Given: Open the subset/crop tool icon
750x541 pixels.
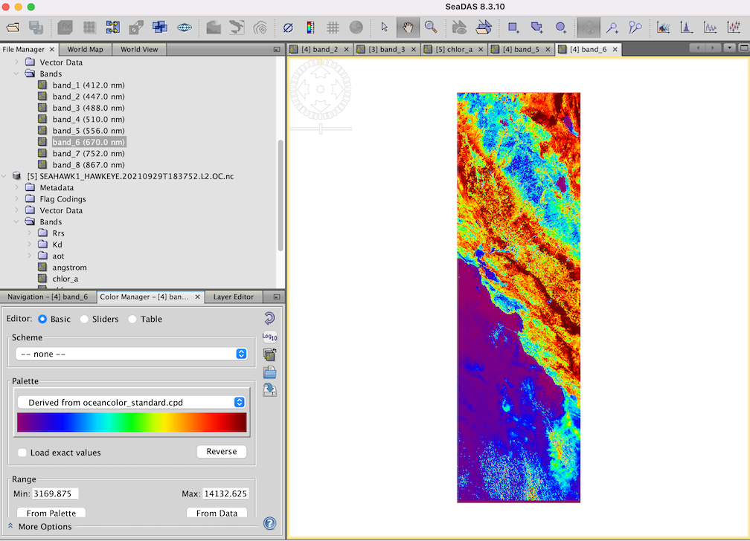Looking at the screenshot, I should point(136,27).
